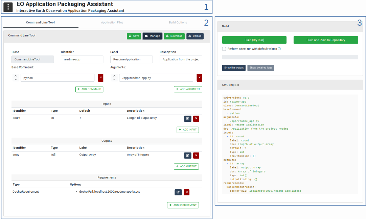Switch to the Application Files tab
The width and height of the screenshot is (367, 219).
tap(112, 22)
